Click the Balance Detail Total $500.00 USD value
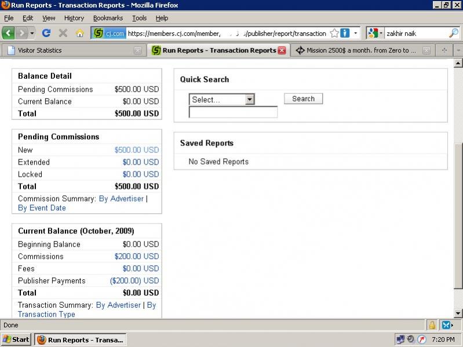The width and height of the screenshot is (463, 347). tap(137, 114)
